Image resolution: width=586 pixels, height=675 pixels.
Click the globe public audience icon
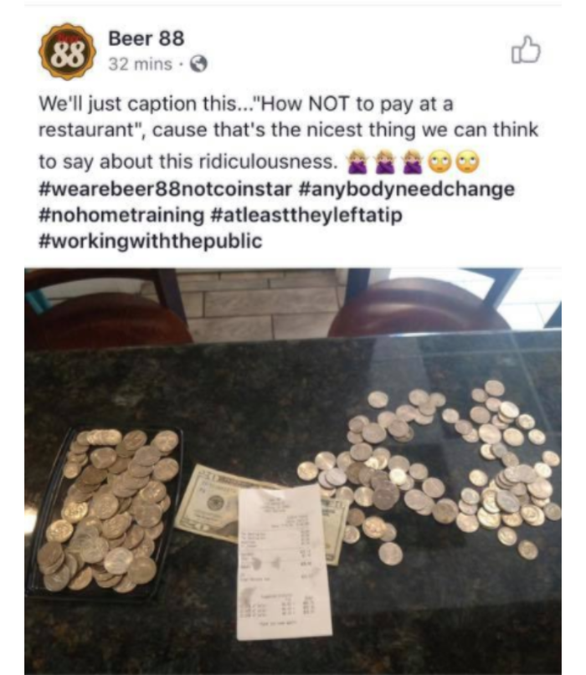pos(198,64)
